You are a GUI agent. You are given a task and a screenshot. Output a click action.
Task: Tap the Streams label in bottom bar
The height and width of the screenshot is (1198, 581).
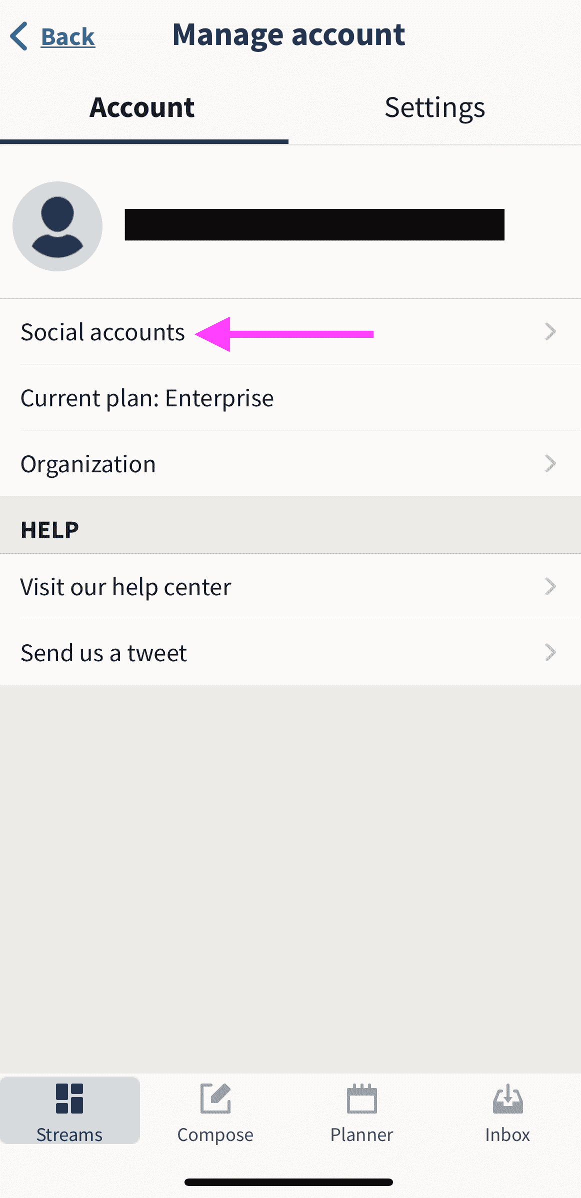click(69, 1135)
